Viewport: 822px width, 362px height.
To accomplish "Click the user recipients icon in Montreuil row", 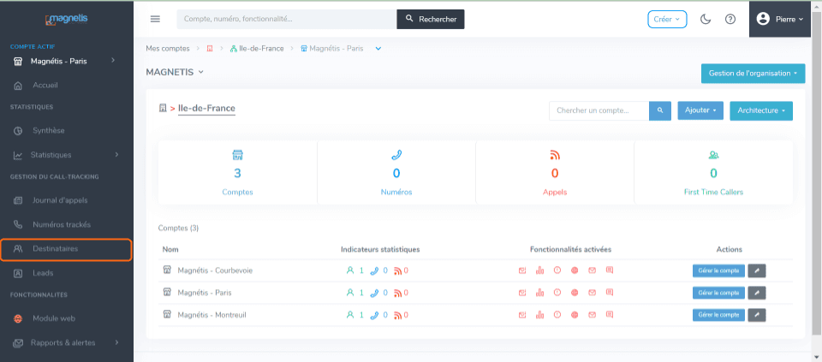I will pyautogui.click(x=350, y=315).
